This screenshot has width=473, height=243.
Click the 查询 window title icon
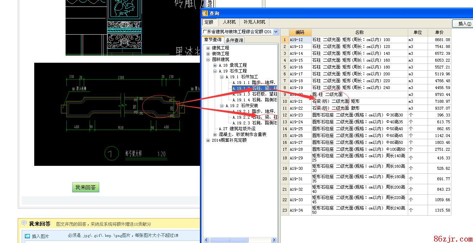click(205, 13)
